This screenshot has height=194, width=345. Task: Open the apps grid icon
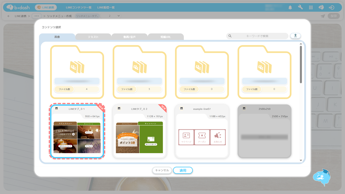[311, 7]
